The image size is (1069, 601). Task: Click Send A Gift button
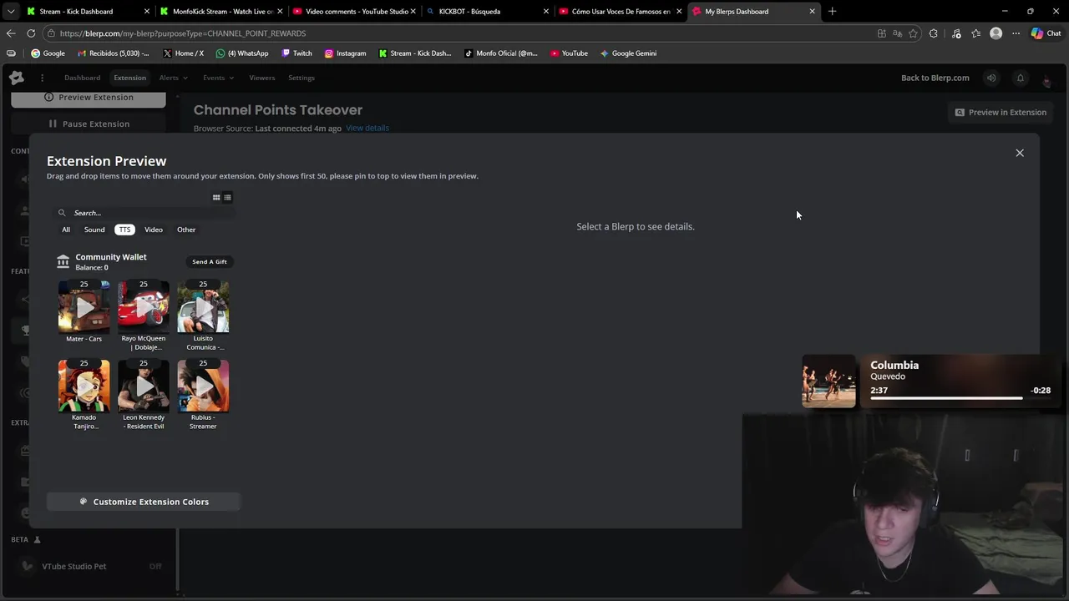(210, 261)
